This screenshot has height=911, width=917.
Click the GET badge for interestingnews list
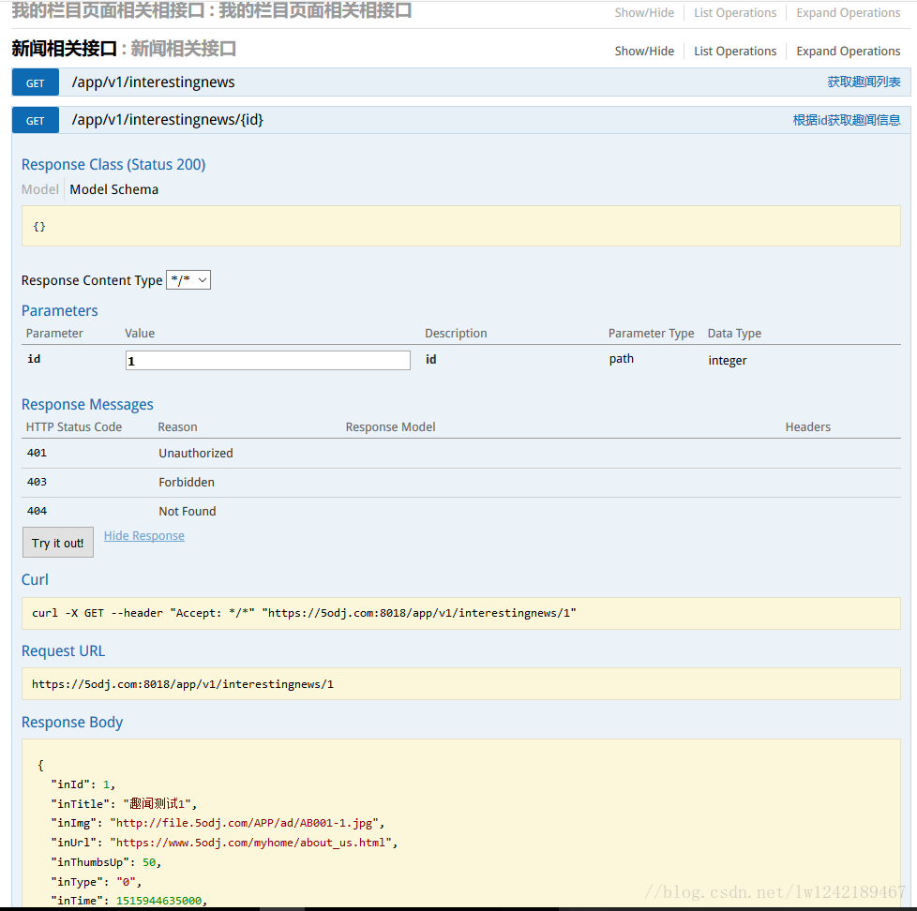click(x=35, y=82)
